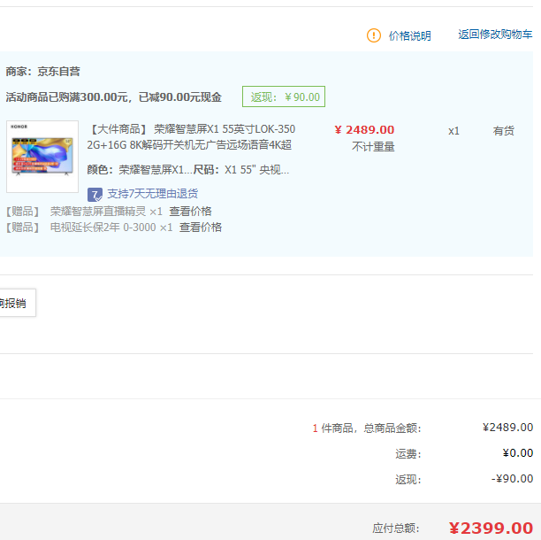
Task: Open the 荣耀智慧屏X1 55英寸 product title
Action: (191, 137)
